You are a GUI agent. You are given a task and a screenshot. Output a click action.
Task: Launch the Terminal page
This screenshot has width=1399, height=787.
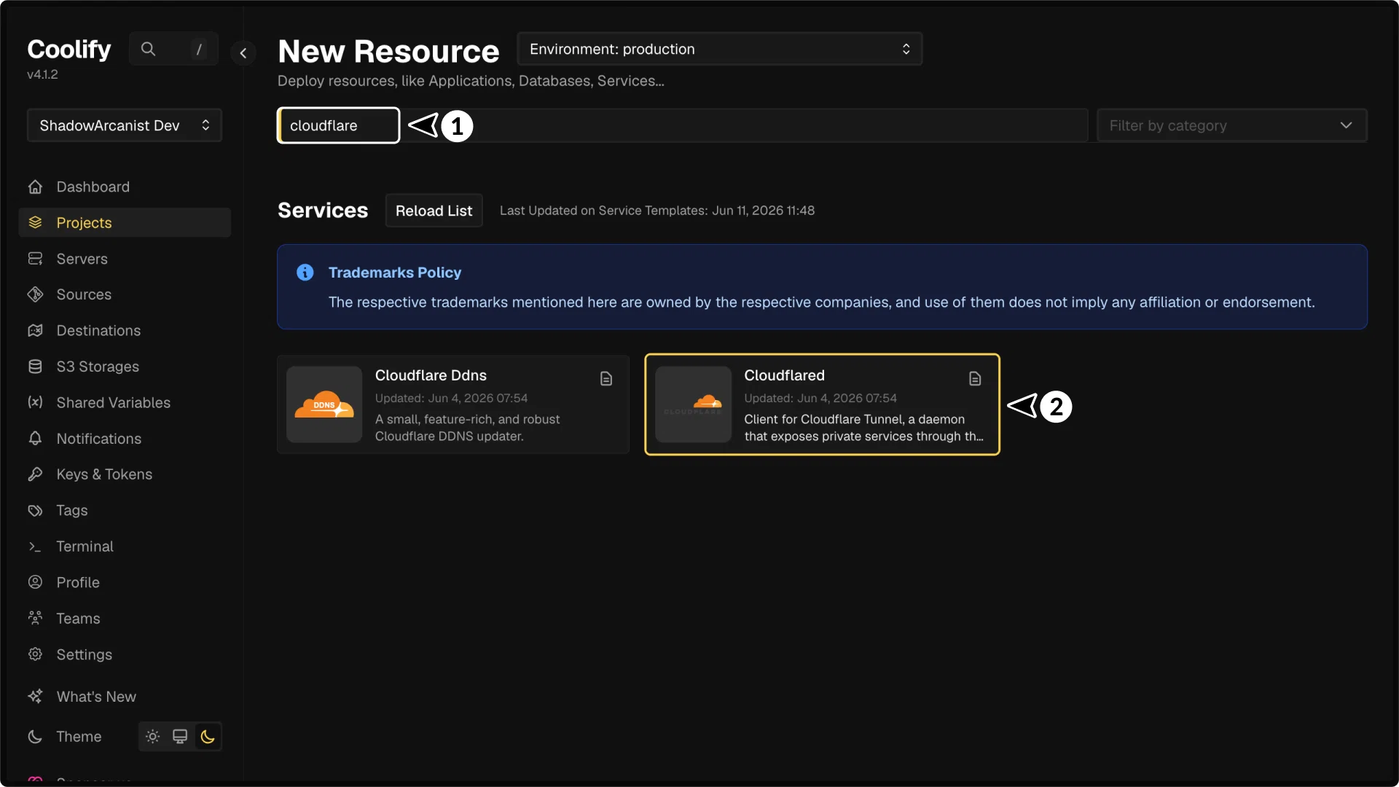tap(125, 547)
